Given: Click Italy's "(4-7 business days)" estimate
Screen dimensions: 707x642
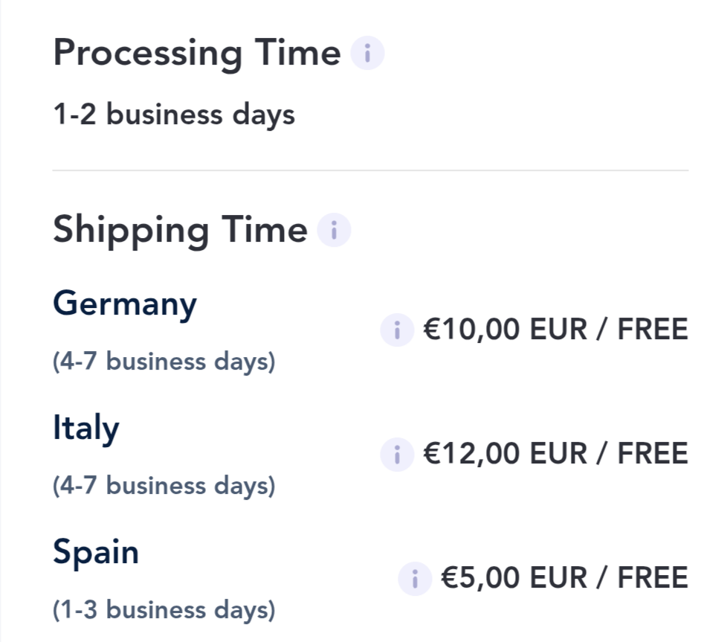Looking at the screenshot, I should click(x=164, y=486).
